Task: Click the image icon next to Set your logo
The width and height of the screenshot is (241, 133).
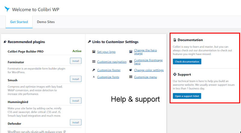Action: click(x=94, y=52)
